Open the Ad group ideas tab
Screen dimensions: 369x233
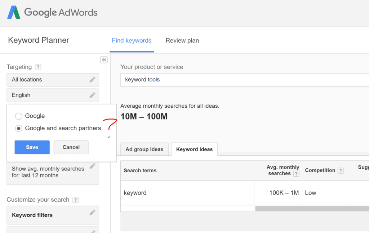click(x=144, y=149)
